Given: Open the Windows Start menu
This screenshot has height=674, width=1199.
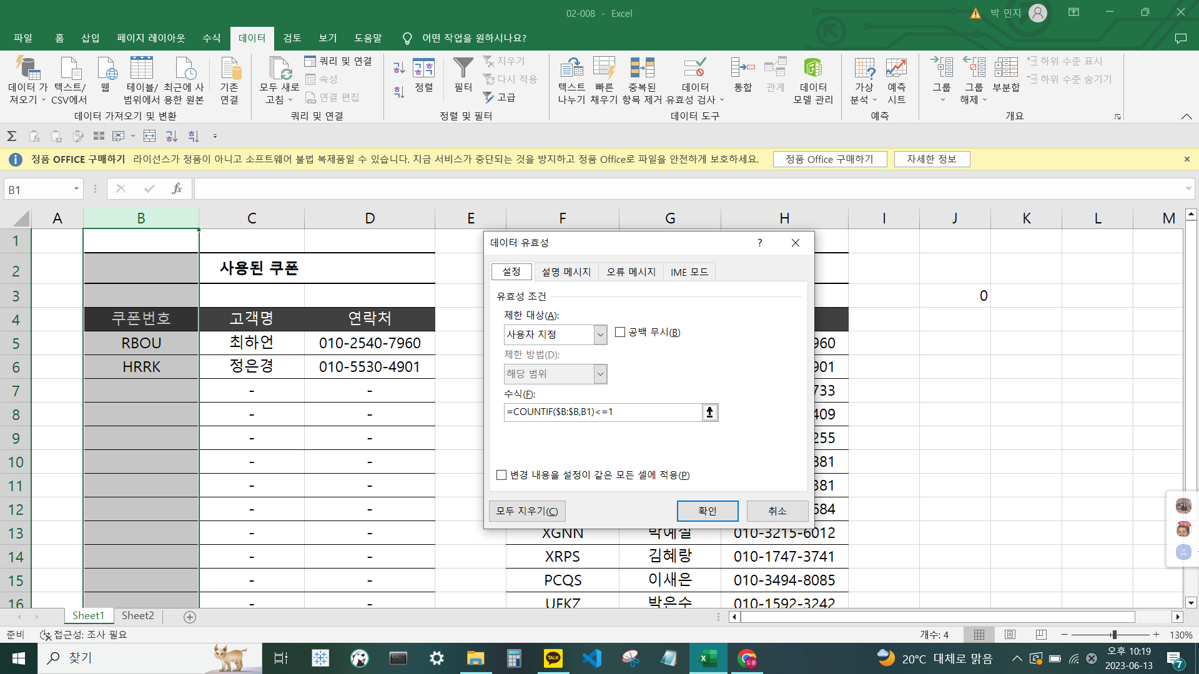Looking at the screenshot, I should click(19, 658).
